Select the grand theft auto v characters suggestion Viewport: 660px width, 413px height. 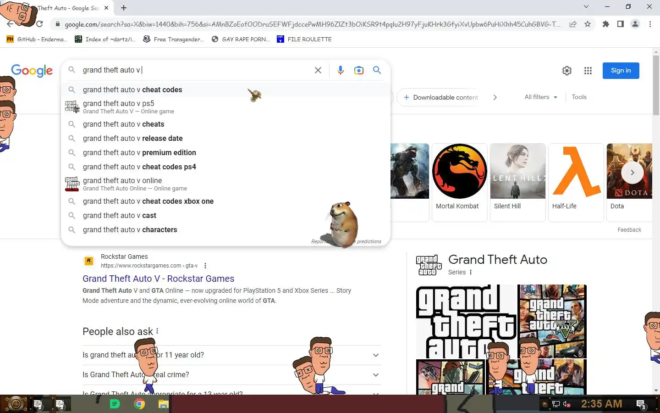coord(225,229)
